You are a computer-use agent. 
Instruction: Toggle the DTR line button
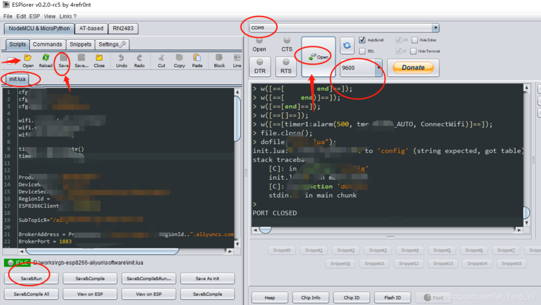point(260,66)
